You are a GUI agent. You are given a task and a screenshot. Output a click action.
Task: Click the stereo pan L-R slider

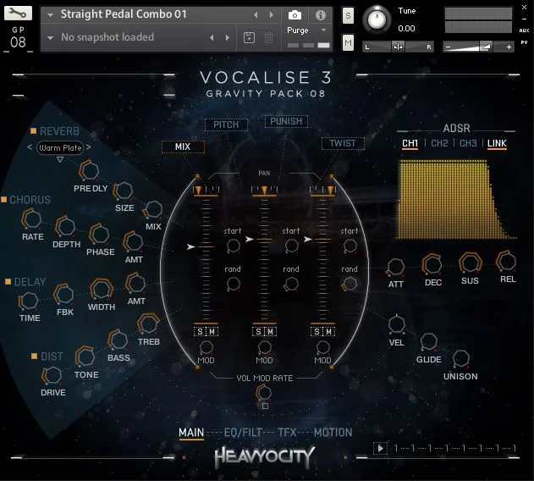[398, 47]
